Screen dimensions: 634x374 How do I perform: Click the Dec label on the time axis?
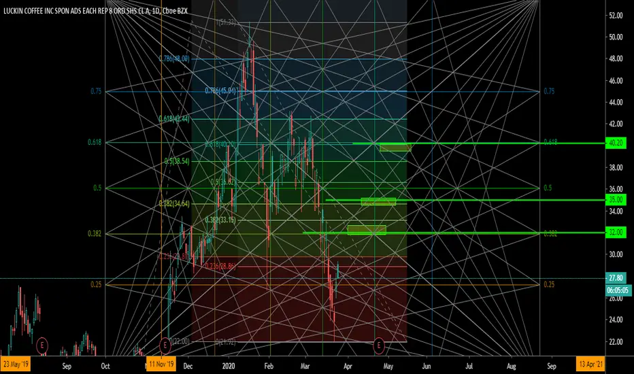[x=188, y=367]
